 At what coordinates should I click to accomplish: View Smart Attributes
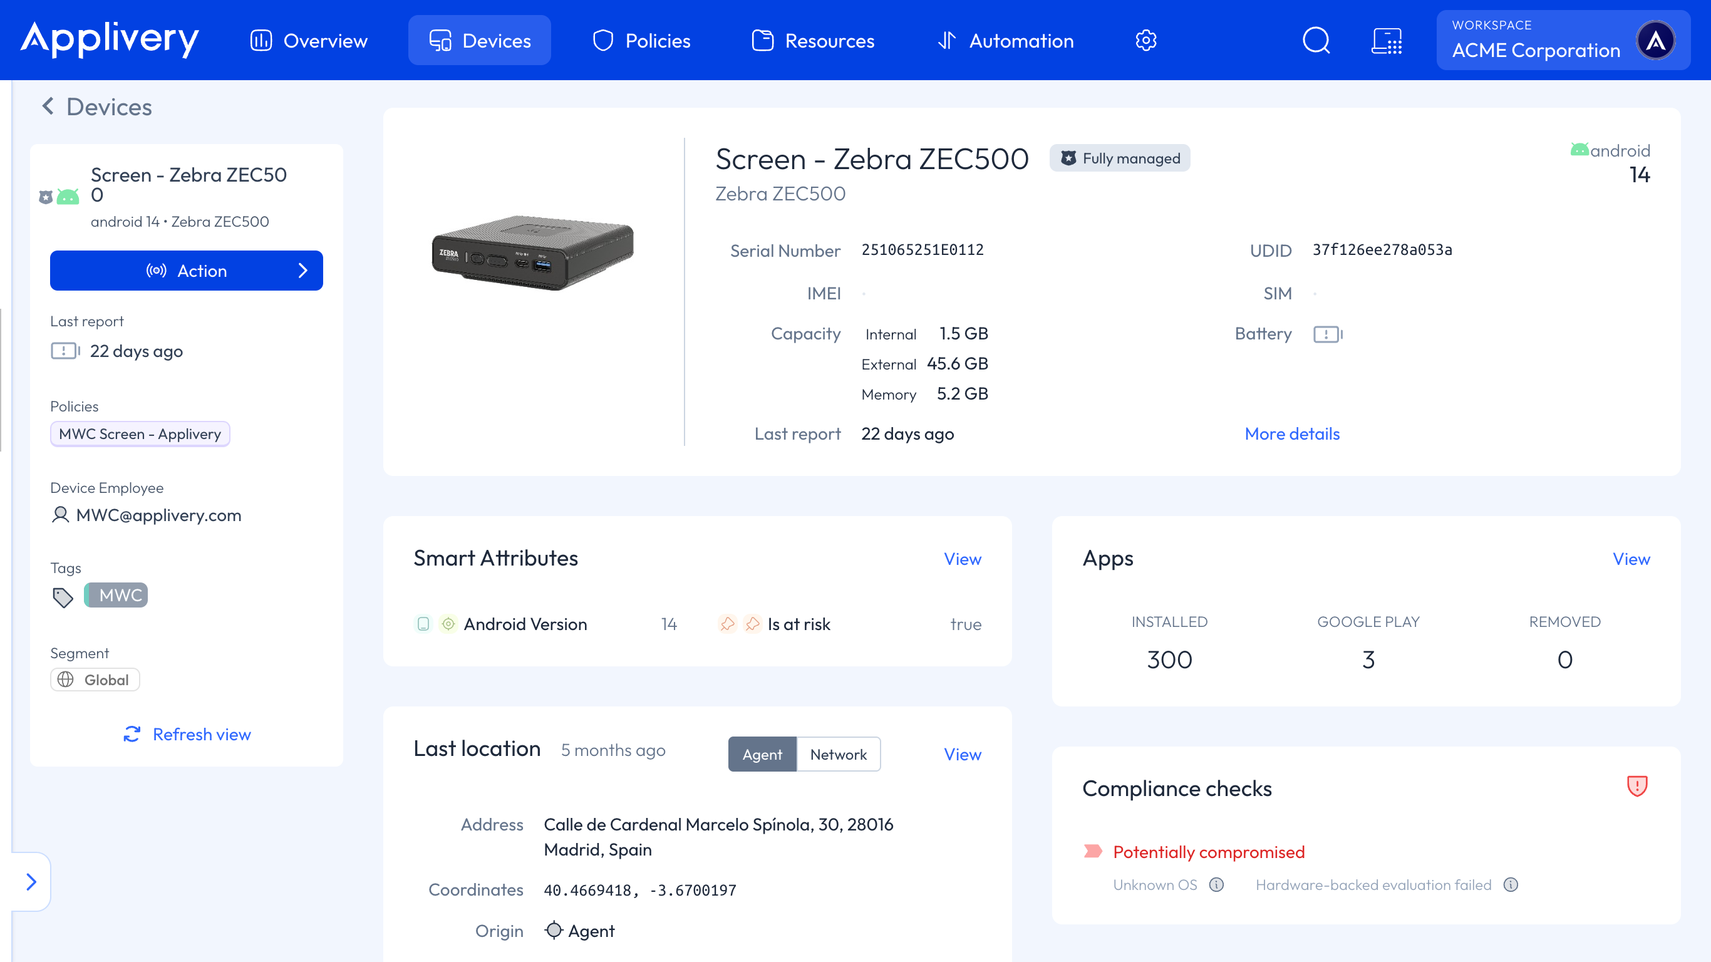pos(963,559)
